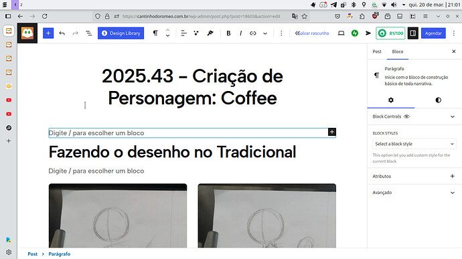Click the Agendar button
The image size is (462, 259).
pyautogui.click(x=433, y=33)
